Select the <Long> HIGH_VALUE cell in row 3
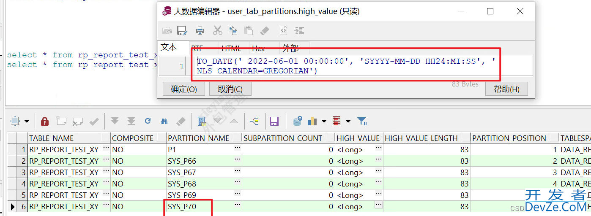 [x=359, y=173]
